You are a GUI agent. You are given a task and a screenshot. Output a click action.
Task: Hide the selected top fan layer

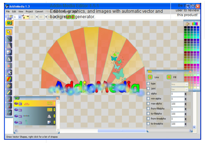tap(16, 103)
